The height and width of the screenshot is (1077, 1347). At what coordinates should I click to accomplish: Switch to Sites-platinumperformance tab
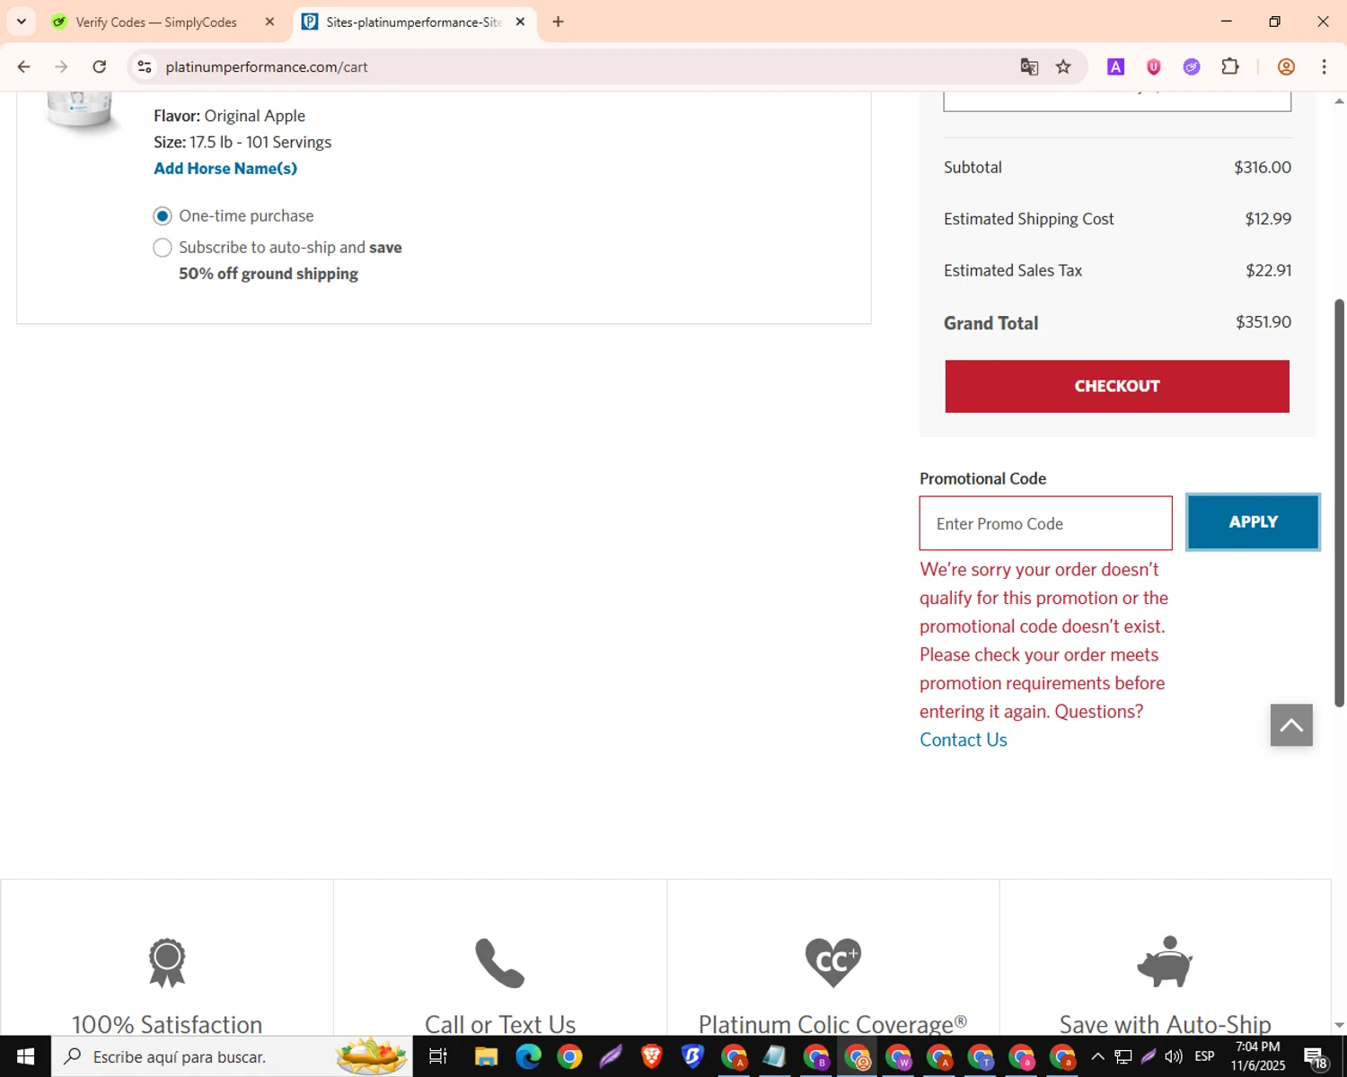412,22
